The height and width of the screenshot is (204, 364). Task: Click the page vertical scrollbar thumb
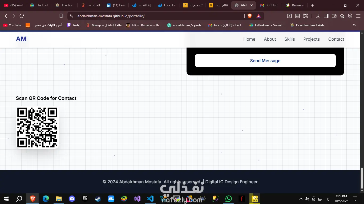pyautogui.click(x=362, y=178)
